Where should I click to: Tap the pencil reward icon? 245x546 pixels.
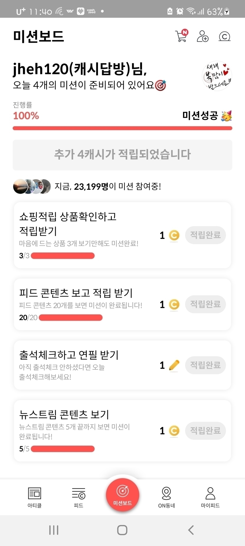[x=174, y=365]
